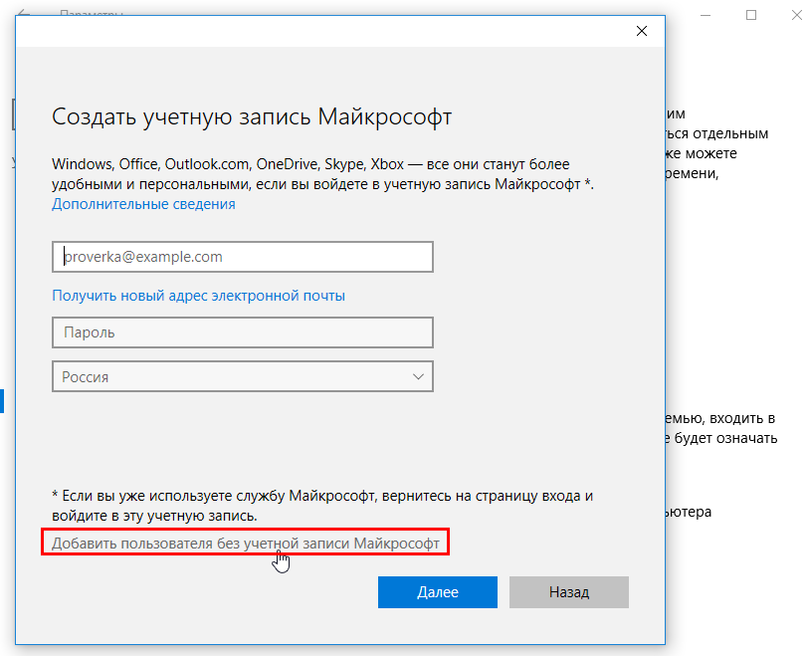Open the Россия country dropdown
Image resolution: width=809 pixels, height=656 pixels.
pos(243,376)
